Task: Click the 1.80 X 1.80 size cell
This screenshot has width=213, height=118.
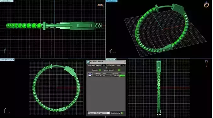Action: tap(100, 76)
